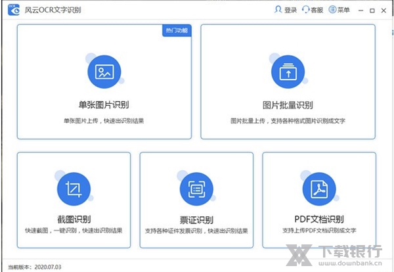Open the 票证识别 heading

(196, 220)
